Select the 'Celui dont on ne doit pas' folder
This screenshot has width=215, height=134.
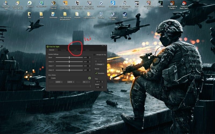pyautogui.click(x=65, y=16)
